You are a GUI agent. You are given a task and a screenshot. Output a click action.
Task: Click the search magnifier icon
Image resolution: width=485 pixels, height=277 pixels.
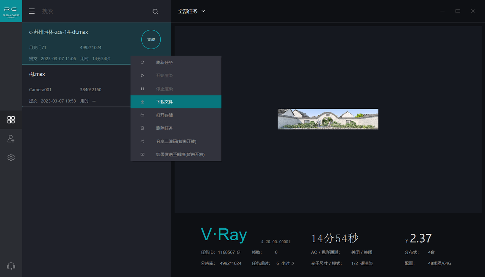tap(155, 11)
